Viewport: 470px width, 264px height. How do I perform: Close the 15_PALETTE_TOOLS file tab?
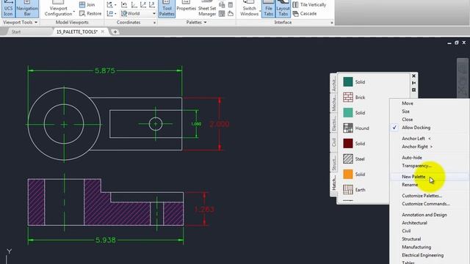click(103, 32)
